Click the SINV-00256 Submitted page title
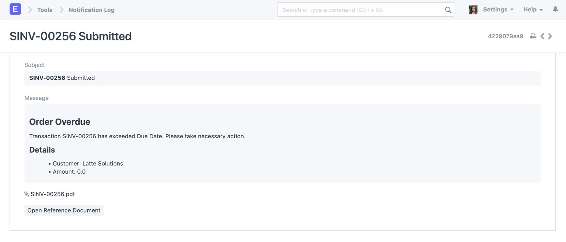The height and width of the screenshot is (242, 566). coord(71,36)
